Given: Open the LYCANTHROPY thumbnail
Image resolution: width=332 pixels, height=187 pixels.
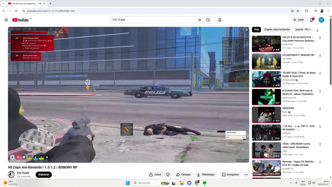Looking at the screenshot, I should pyautogui.click(x=266, y=62).
